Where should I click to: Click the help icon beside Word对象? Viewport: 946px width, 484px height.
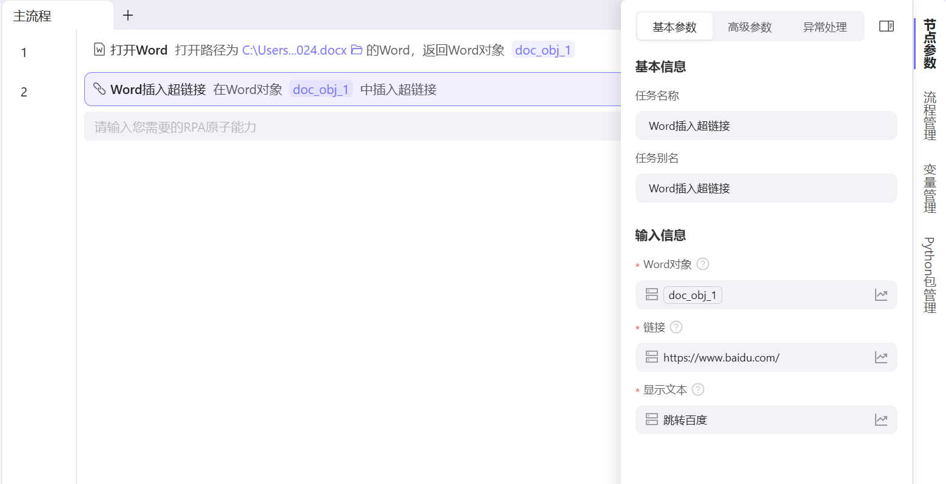point(702,264)
